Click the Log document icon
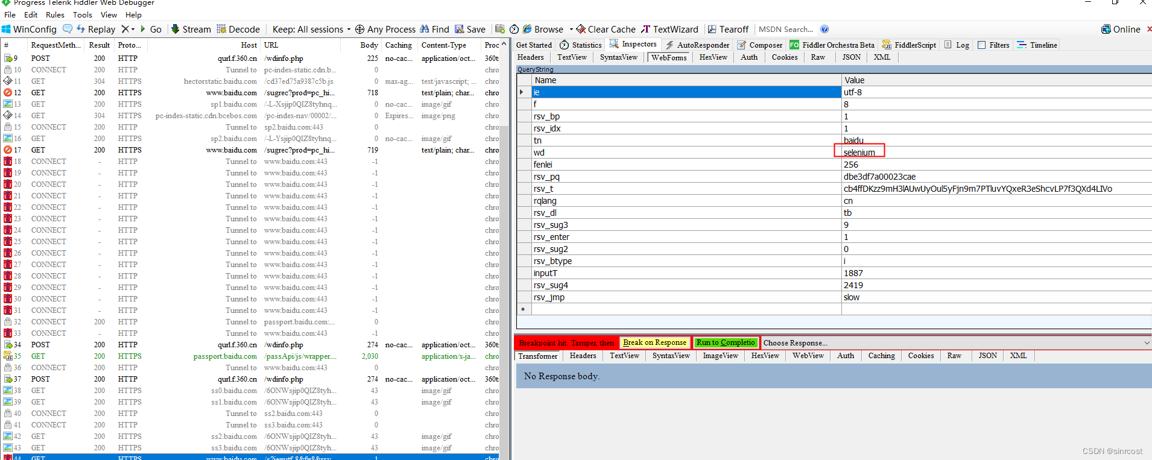The height and width of the screenshot is (460, 1152). click(x=948, y=45)
